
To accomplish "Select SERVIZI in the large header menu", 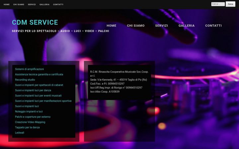I will coord(161,25).
